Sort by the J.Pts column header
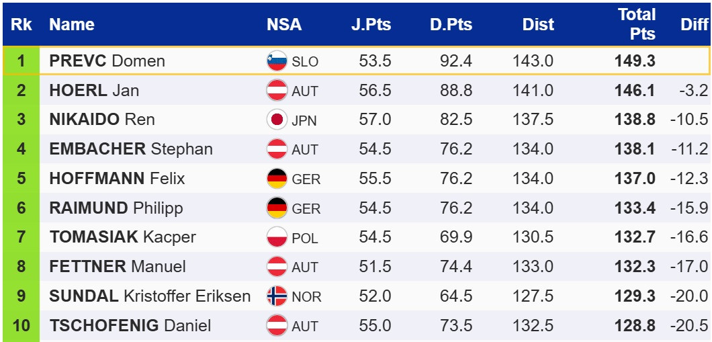Screen dimensions: 712x342 [371, 25]
